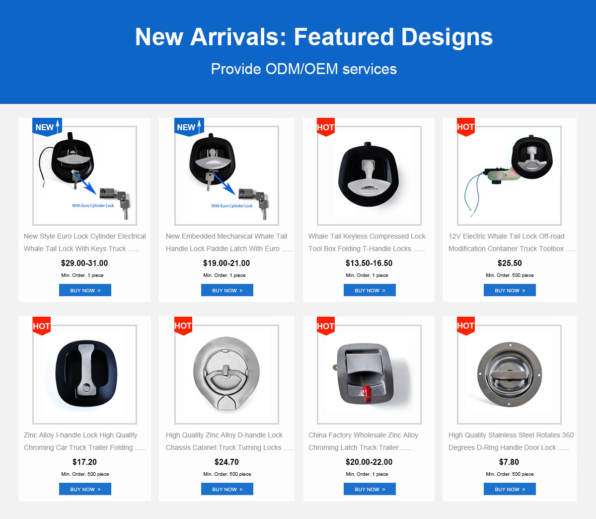Click the HOT badge on D-handle Lock product

[183, 326]
